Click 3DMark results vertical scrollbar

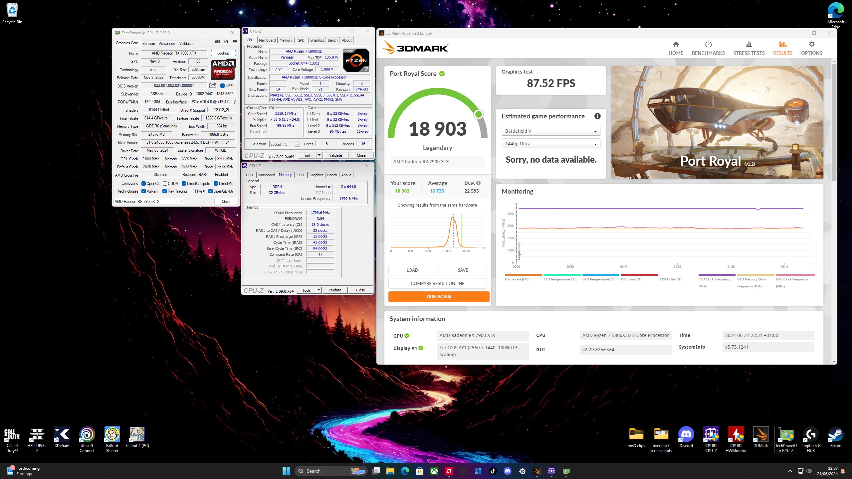point(834,122)
